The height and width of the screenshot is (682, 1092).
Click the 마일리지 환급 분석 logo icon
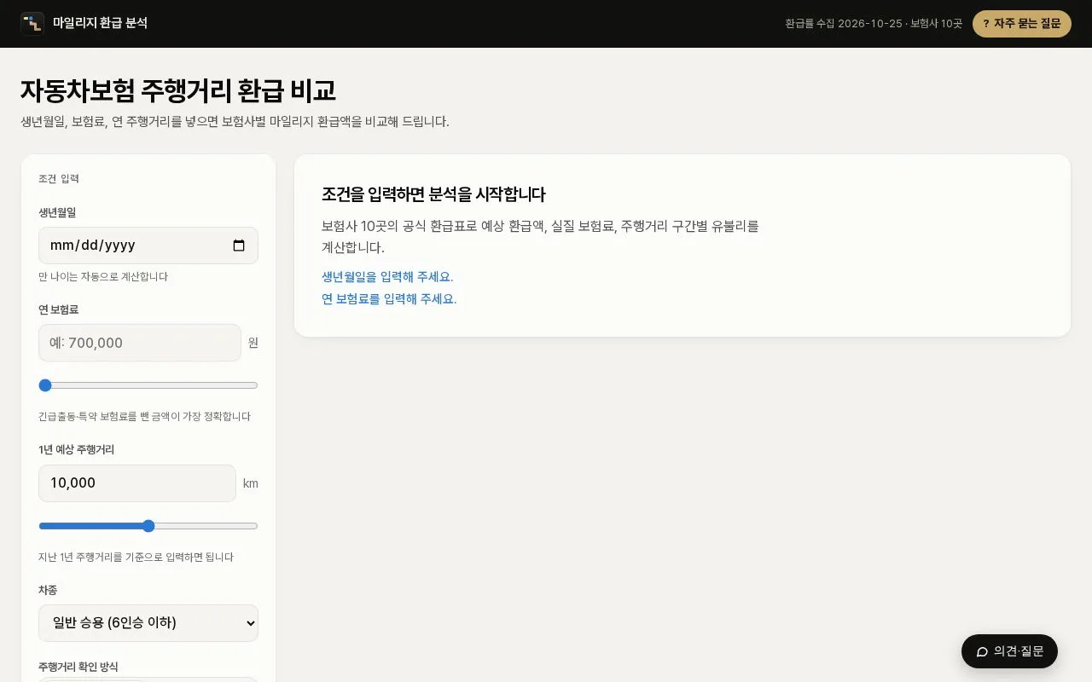tap(32, 24)
